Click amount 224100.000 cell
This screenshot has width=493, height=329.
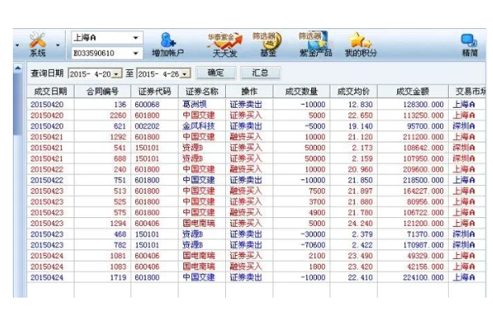click(413, 278)
